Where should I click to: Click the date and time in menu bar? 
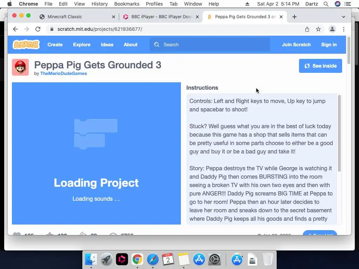tap(278, 4)
